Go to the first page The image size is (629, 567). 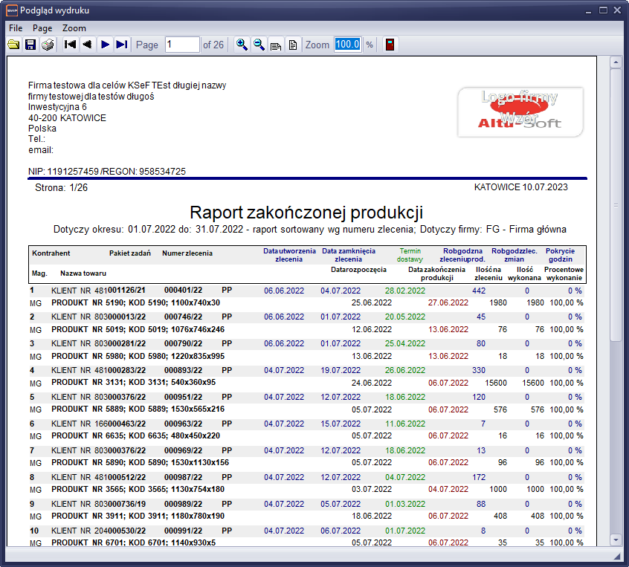70,45
